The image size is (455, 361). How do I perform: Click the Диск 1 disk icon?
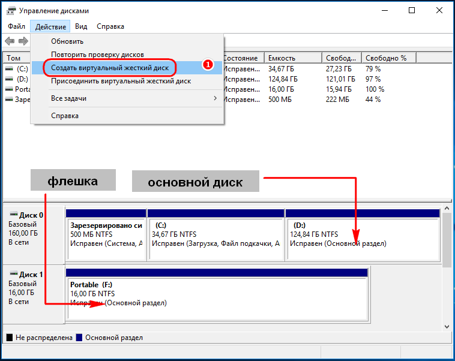pos(14,274)
